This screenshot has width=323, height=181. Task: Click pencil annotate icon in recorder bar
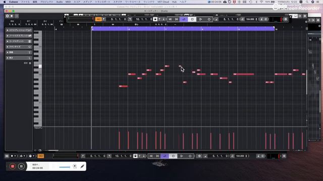click(x=82, y=166)
